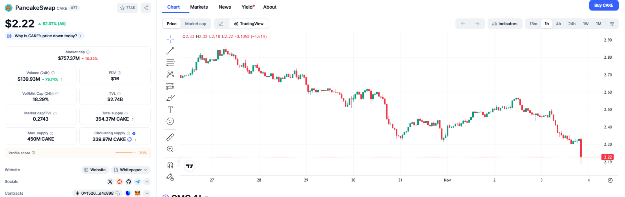
Task: Go to the News tab
Action: pos(225,7)
